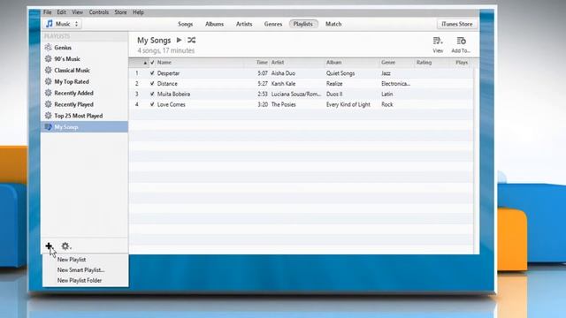Open the Edit menu

[x=61, y=12]
